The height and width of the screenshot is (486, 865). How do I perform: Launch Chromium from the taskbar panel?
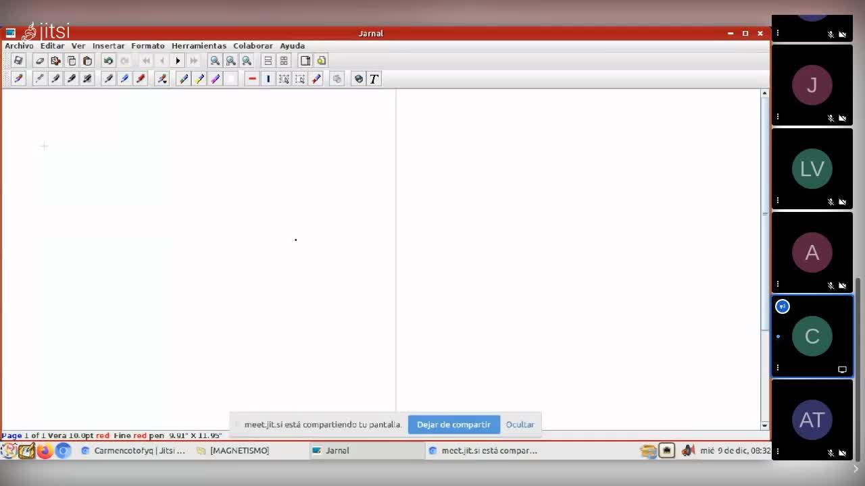(63, 451)
